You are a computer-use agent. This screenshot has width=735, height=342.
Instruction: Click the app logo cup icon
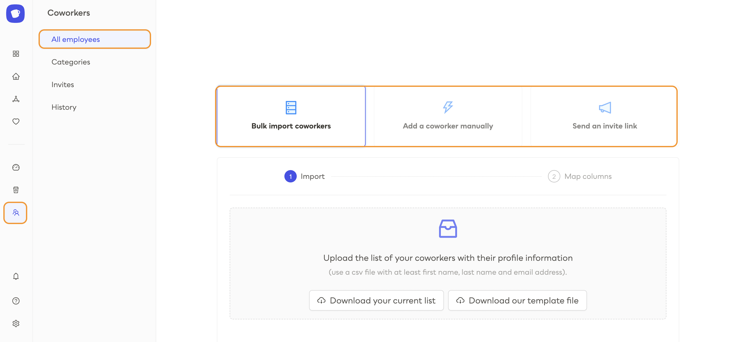click(x=15, y=13)
